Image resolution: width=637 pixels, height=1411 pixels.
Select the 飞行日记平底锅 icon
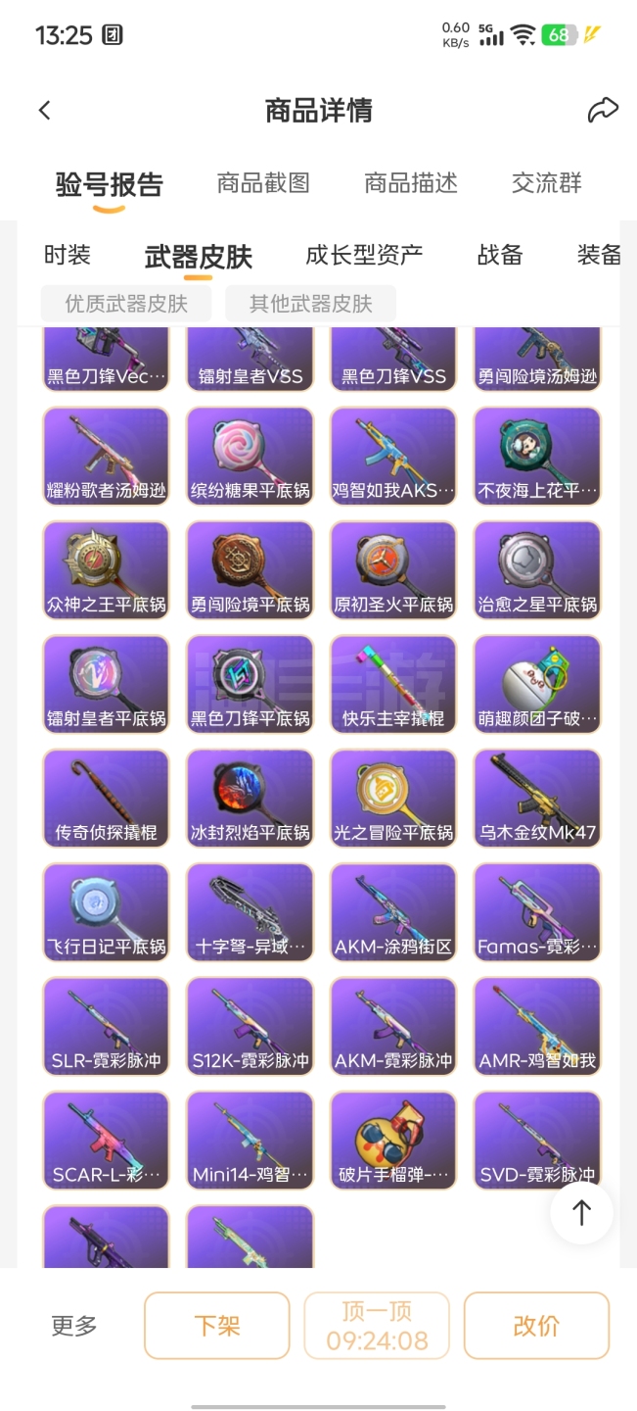106,912
